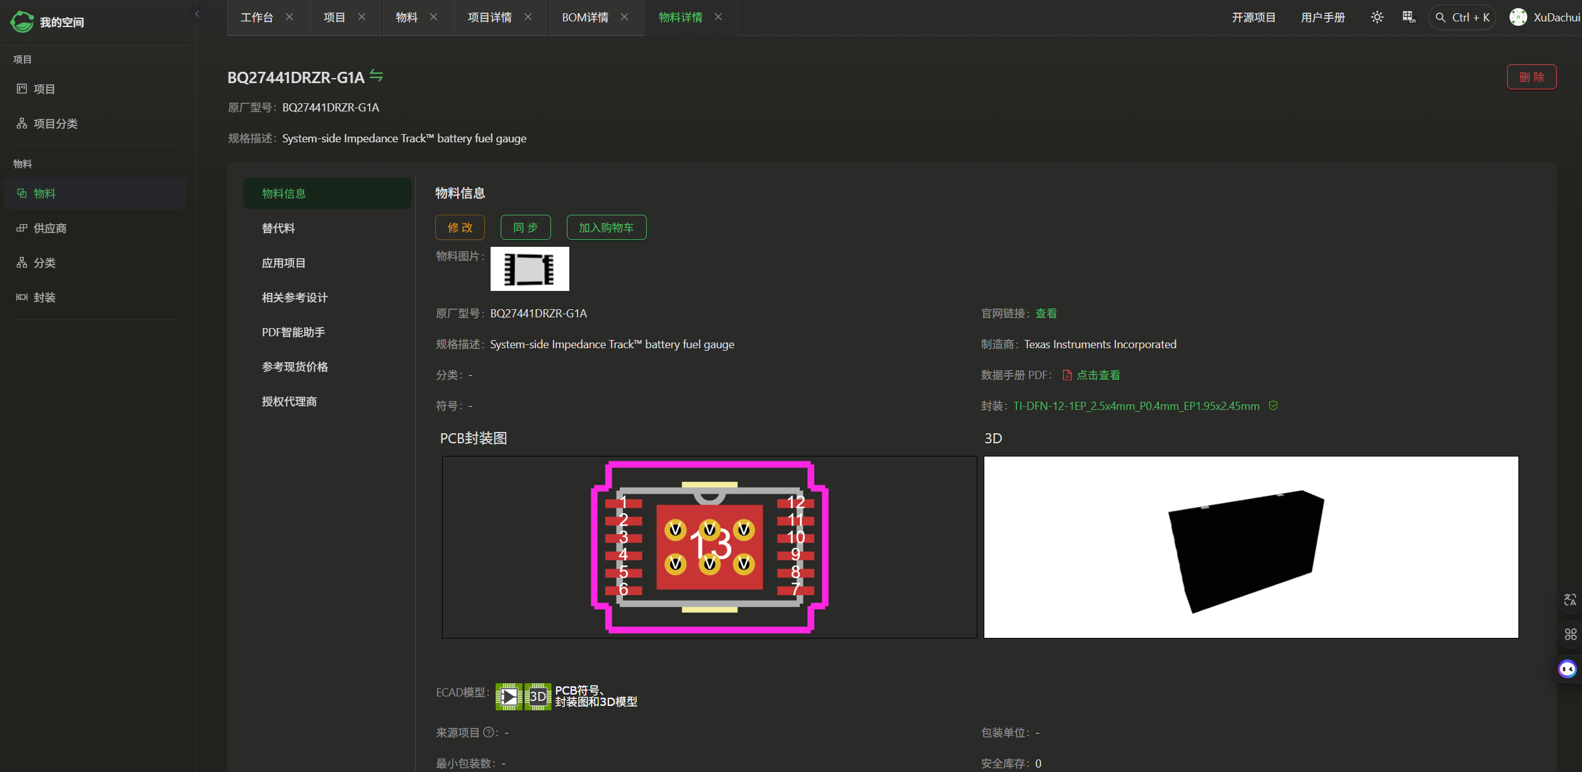Switch to the BOM详情 tab
This screenshot has width=1582, height=772.
[585, 17]
